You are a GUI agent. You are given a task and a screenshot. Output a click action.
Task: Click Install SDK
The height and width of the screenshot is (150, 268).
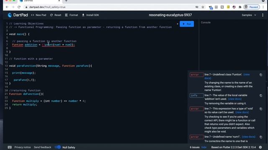[90, 15]
